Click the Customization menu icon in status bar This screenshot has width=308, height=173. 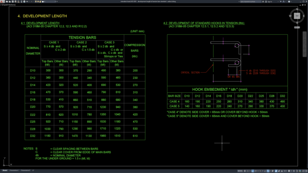tap(306, 171)
